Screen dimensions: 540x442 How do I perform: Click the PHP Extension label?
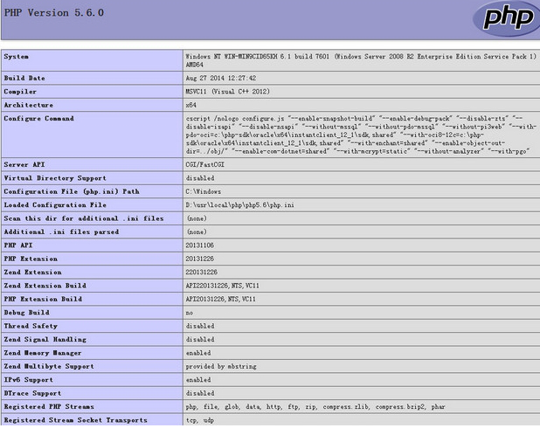tap(31, 259)
